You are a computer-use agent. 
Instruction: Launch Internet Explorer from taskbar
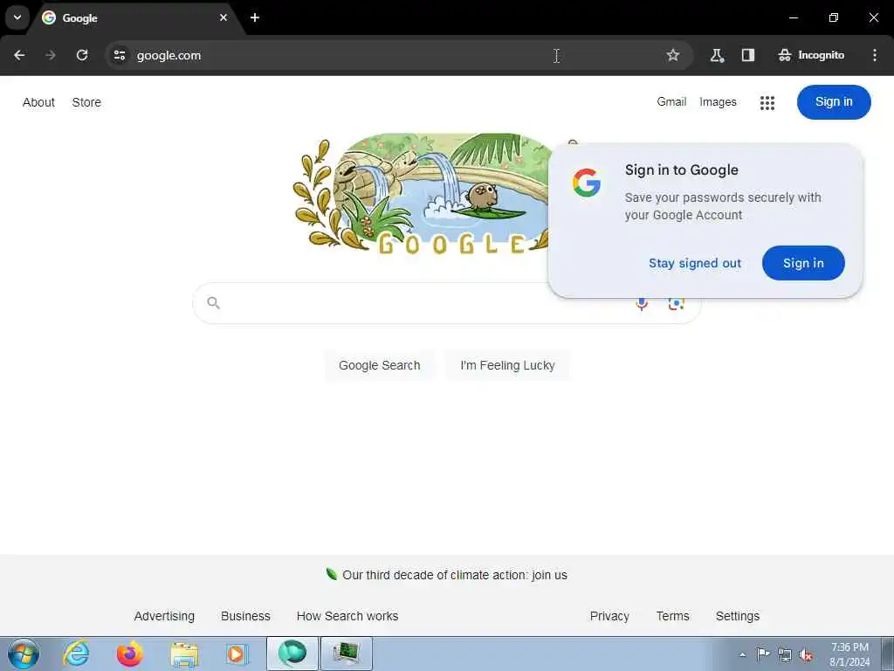pos(76,654)
